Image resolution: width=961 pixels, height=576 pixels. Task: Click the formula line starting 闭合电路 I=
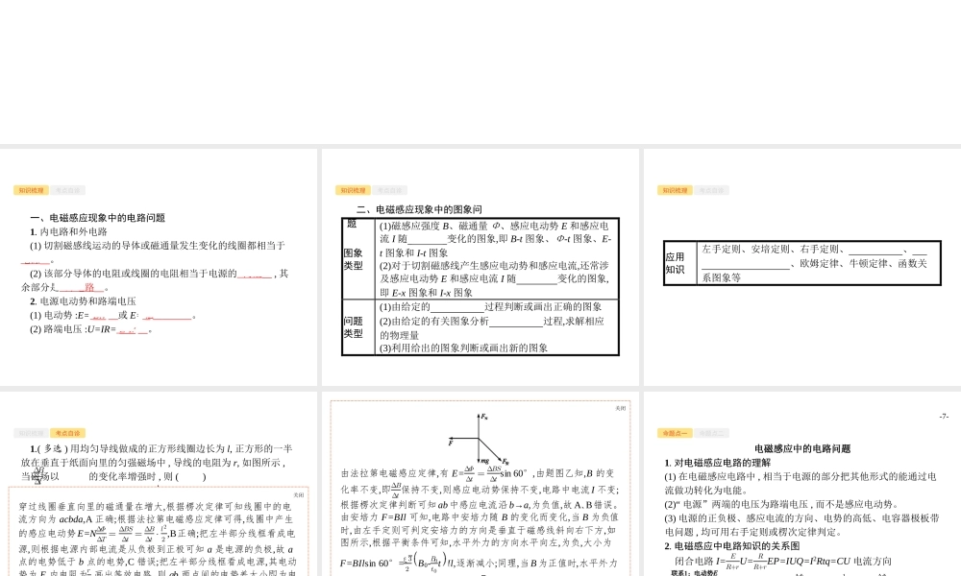point(783,562)
